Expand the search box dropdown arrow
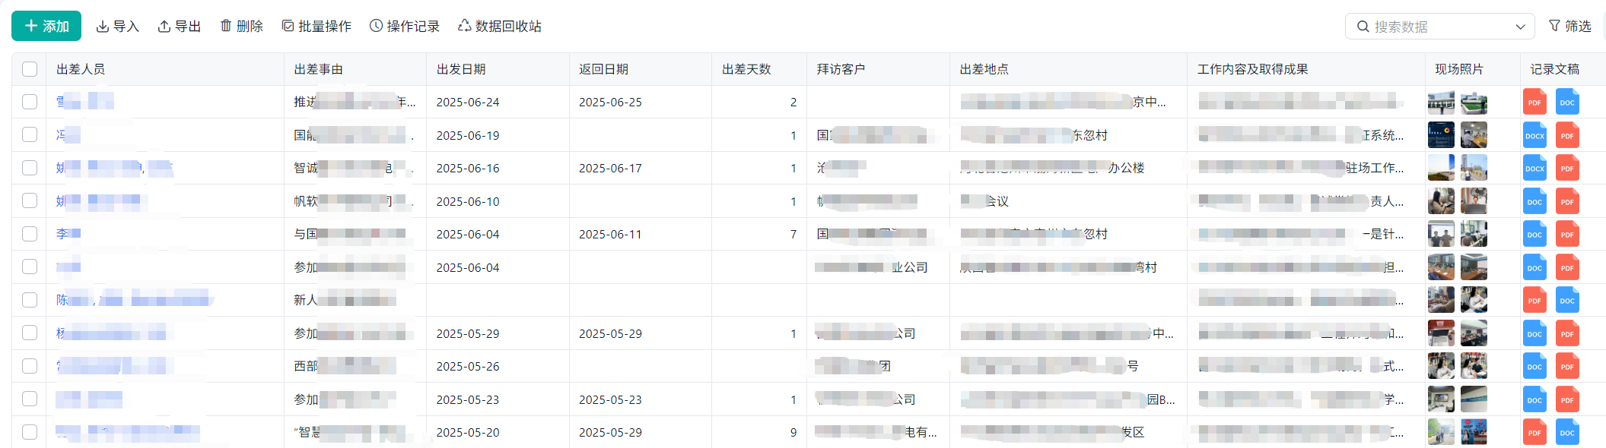 [x=1520, y=27]
